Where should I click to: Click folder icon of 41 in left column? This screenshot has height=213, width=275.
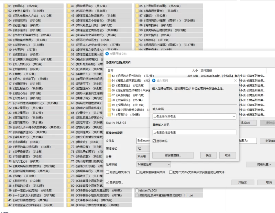(x=6, y=200)
